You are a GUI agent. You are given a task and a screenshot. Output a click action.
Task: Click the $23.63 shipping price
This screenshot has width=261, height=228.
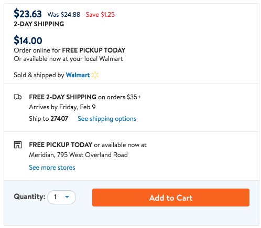28,14
